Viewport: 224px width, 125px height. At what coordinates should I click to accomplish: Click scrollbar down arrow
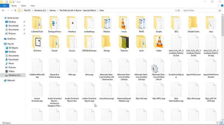click(223, 120)
